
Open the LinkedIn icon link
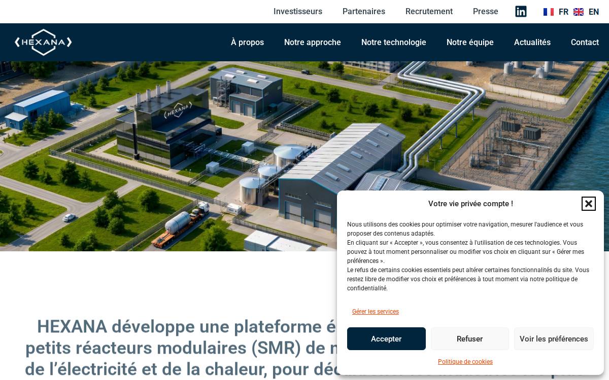point(521,12)
